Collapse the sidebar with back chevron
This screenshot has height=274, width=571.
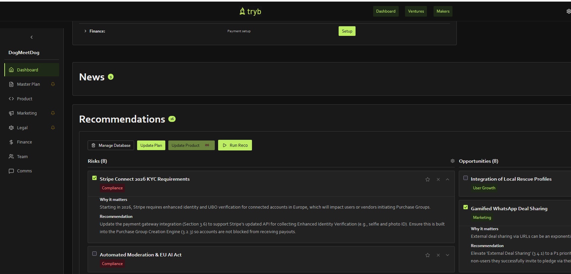click(32, 37)
